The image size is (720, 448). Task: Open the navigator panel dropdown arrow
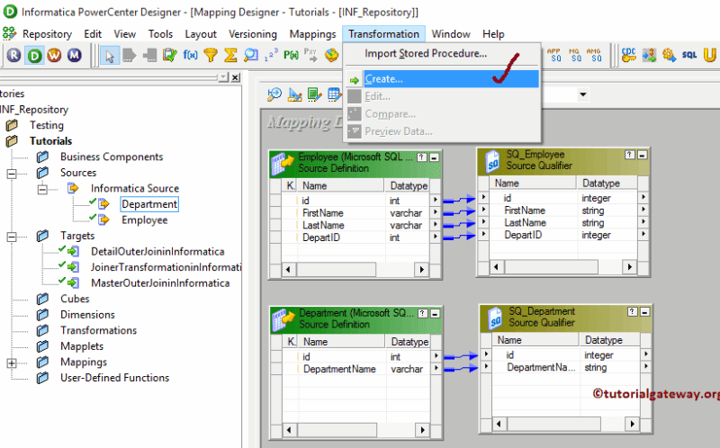coord(222,77)
